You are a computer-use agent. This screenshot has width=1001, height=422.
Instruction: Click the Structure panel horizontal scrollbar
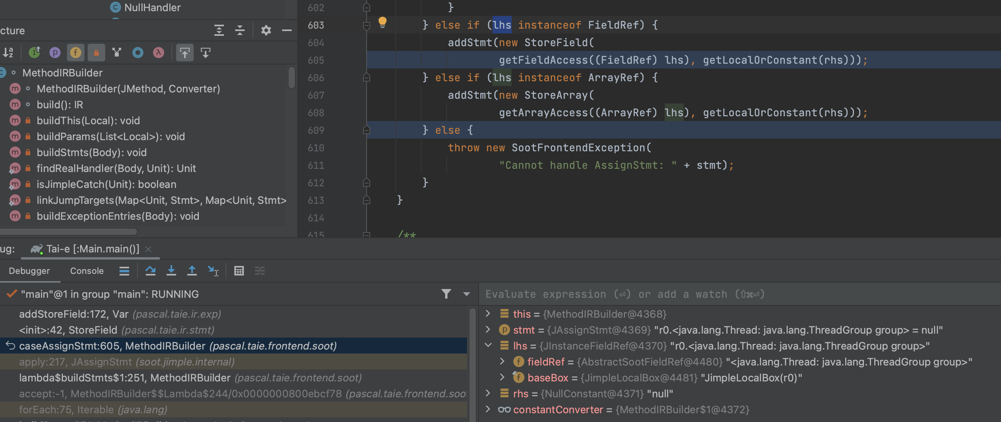click(69, 232)
